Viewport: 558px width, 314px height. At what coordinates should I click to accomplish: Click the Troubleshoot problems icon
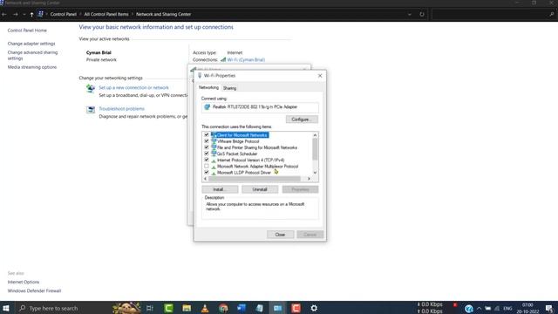pos(91,110)
